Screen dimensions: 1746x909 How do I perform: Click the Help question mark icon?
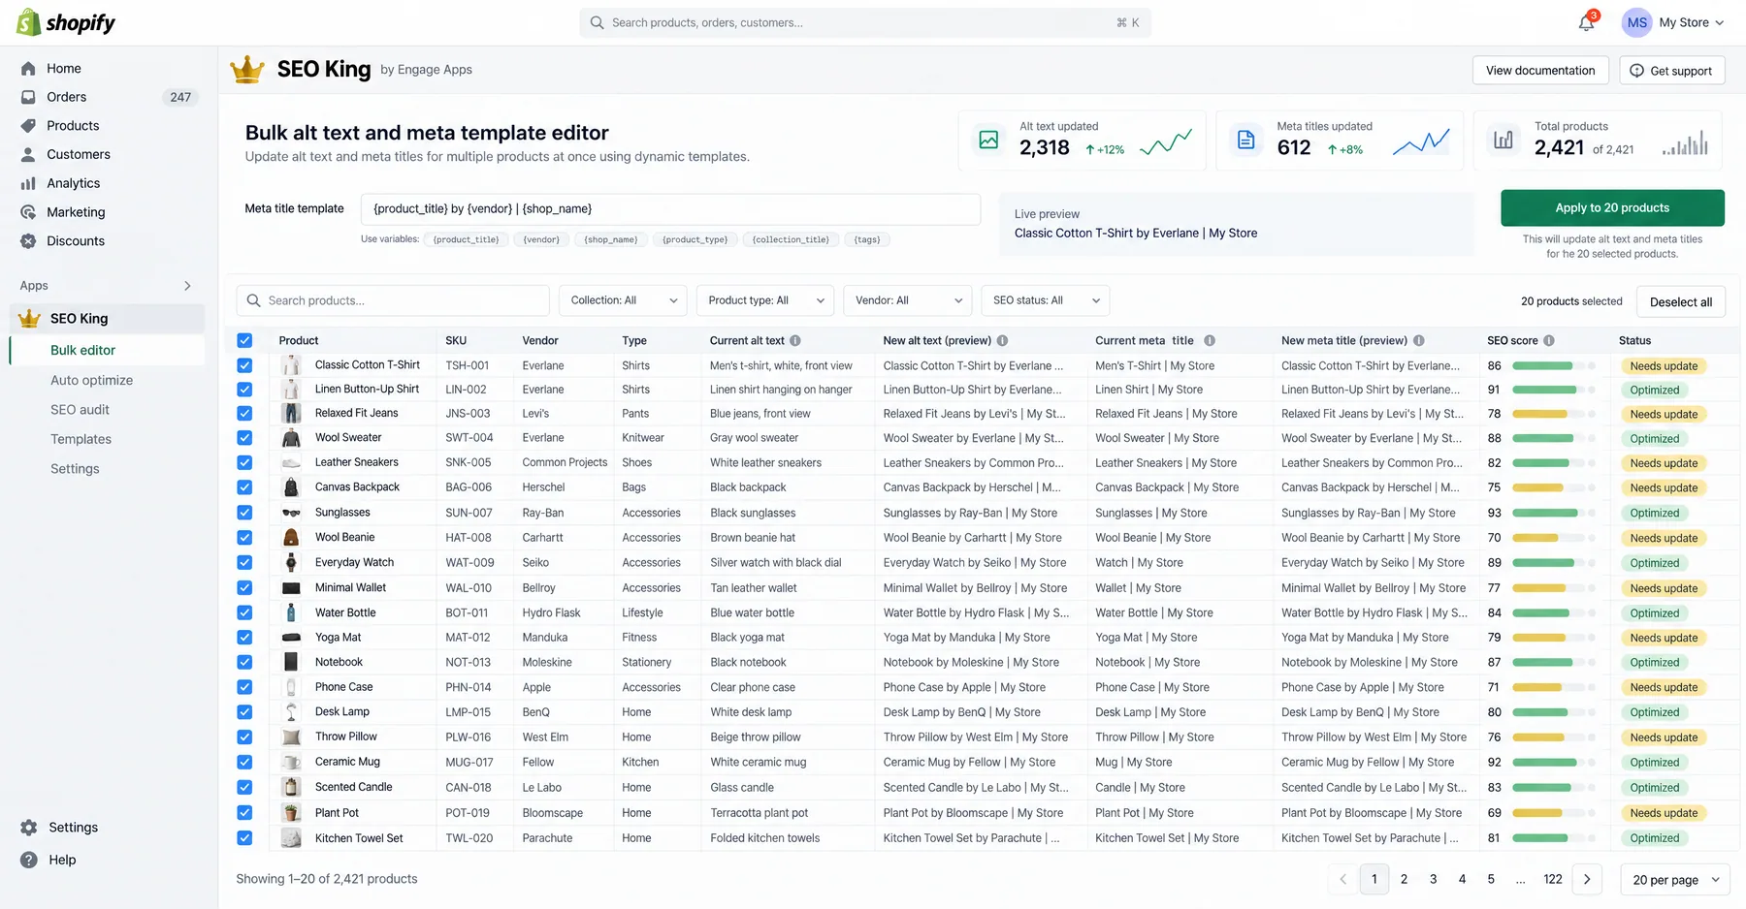click(x=29, y=860)
